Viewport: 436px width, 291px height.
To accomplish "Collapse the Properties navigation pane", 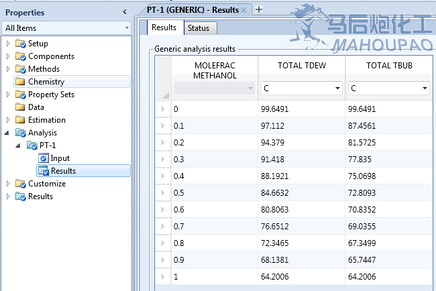I will 124,12.
